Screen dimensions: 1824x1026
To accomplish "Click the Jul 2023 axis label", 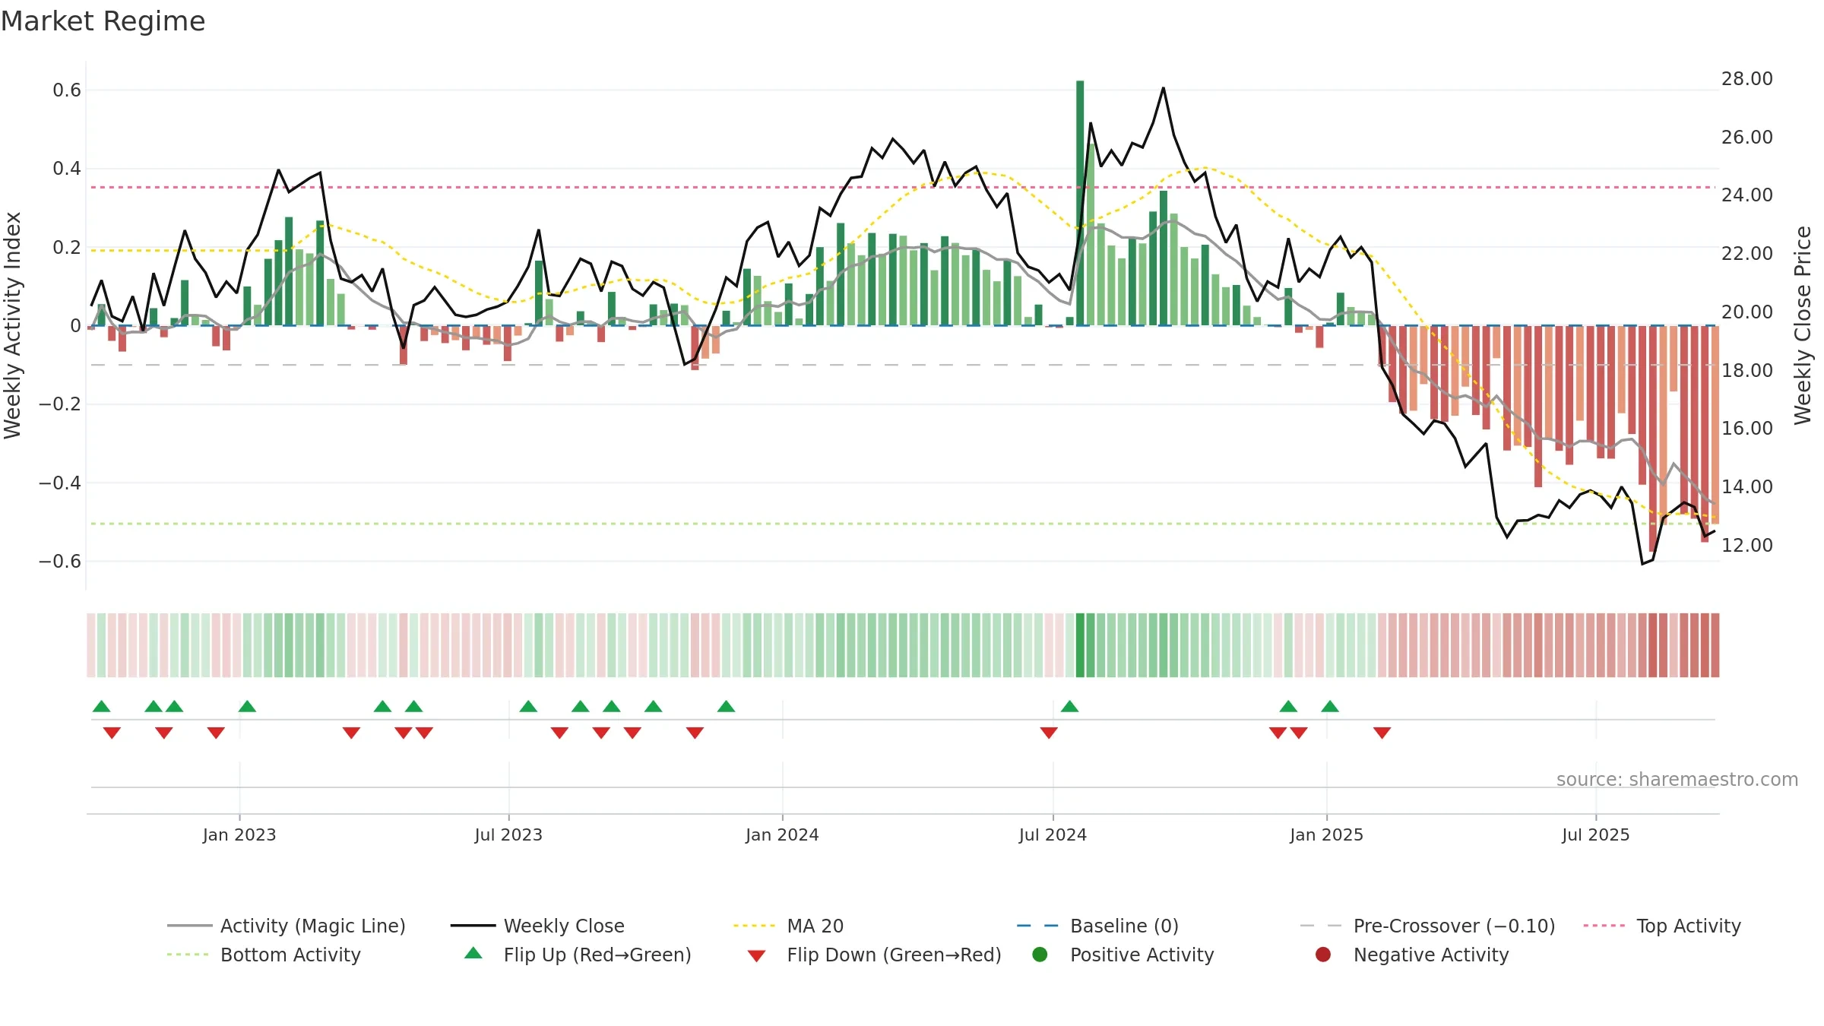I will pos(508,834).
